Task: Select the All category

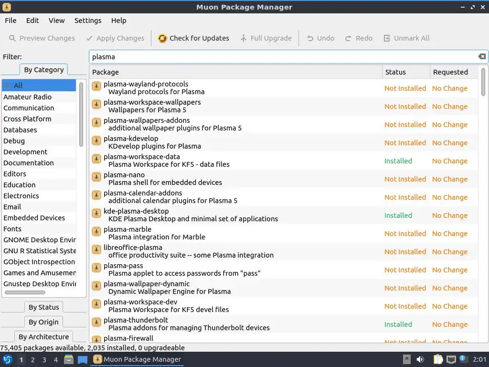Action: (x=39, y=85)
